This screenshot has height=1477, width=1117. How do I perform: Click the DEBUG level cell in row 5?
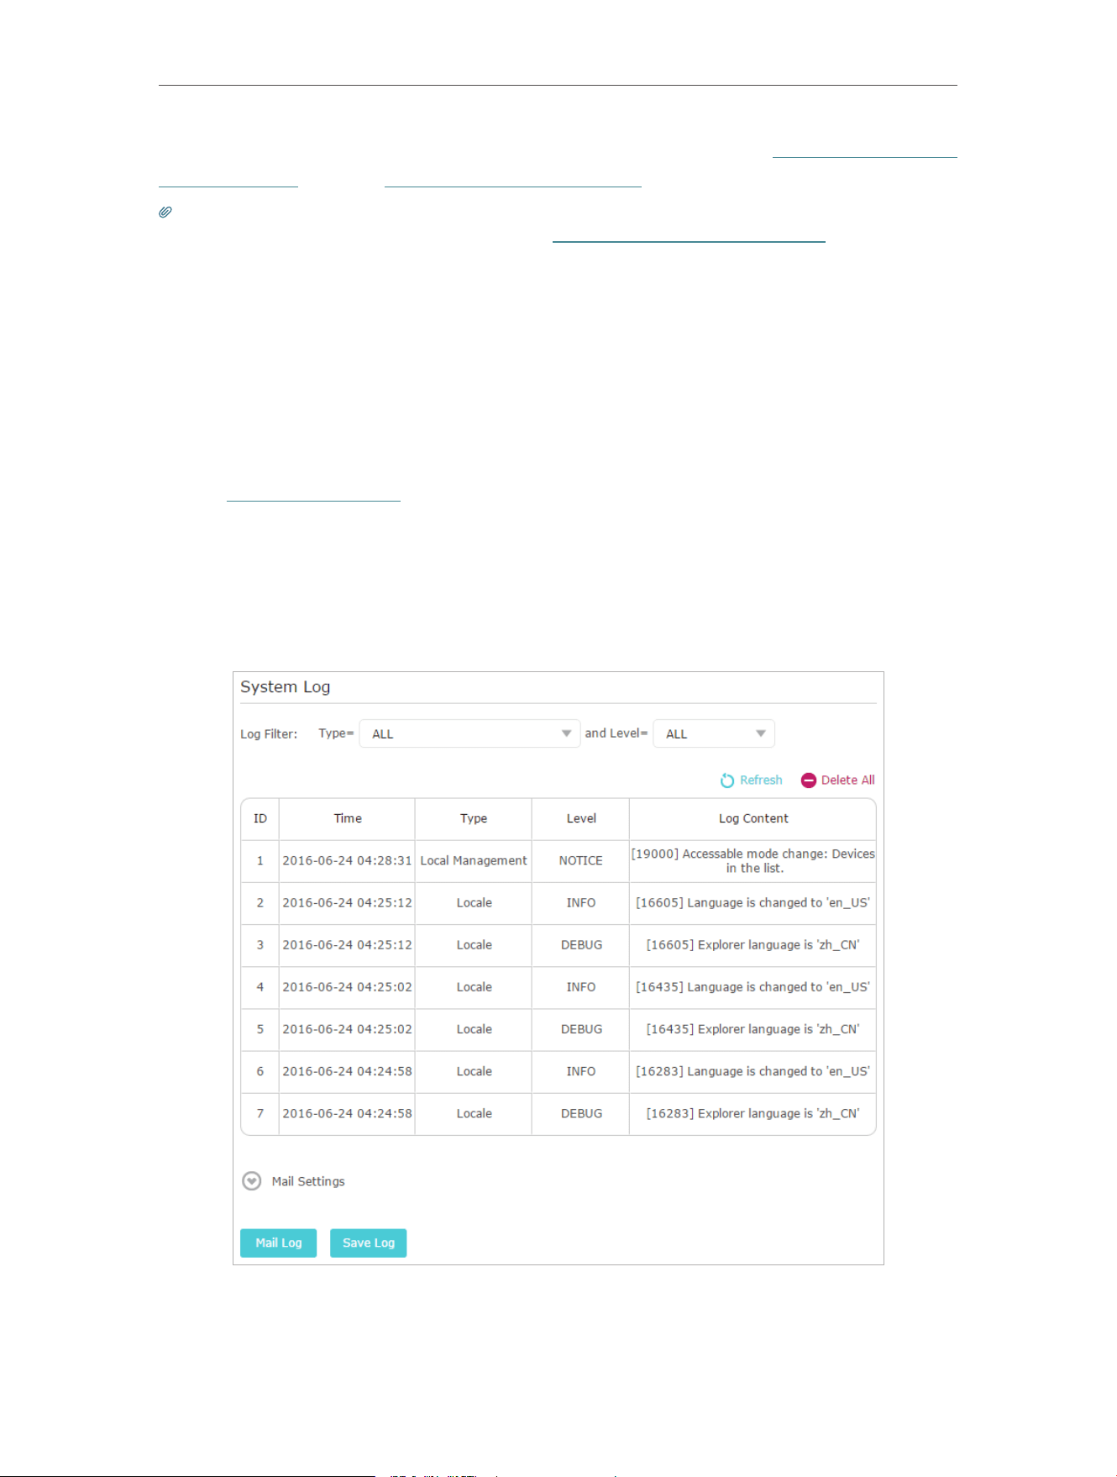point(581,1028)
